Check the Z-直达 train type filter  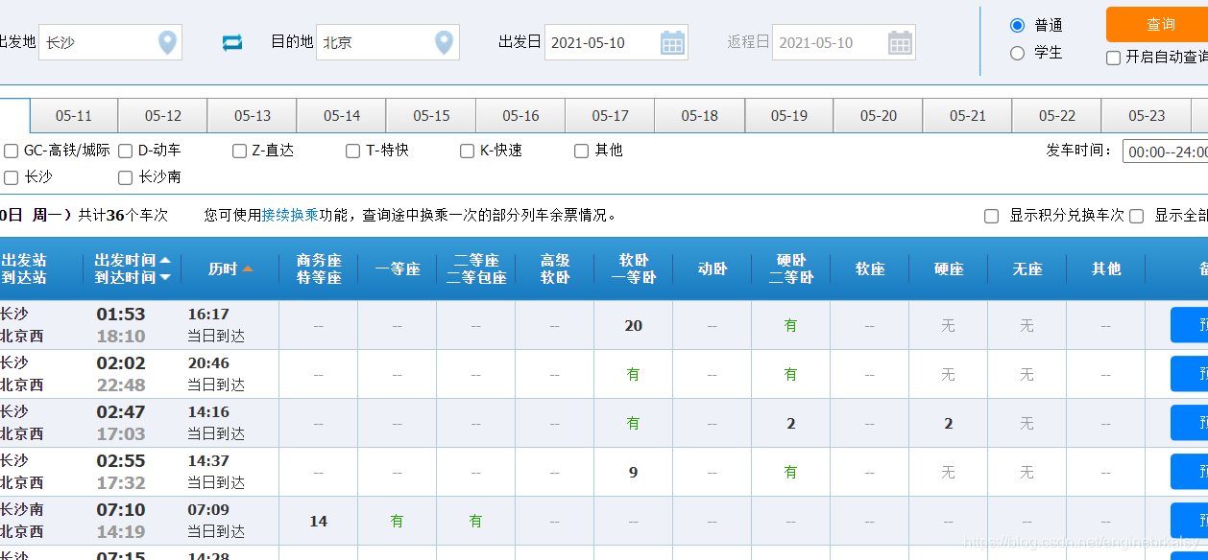[240, 151]
